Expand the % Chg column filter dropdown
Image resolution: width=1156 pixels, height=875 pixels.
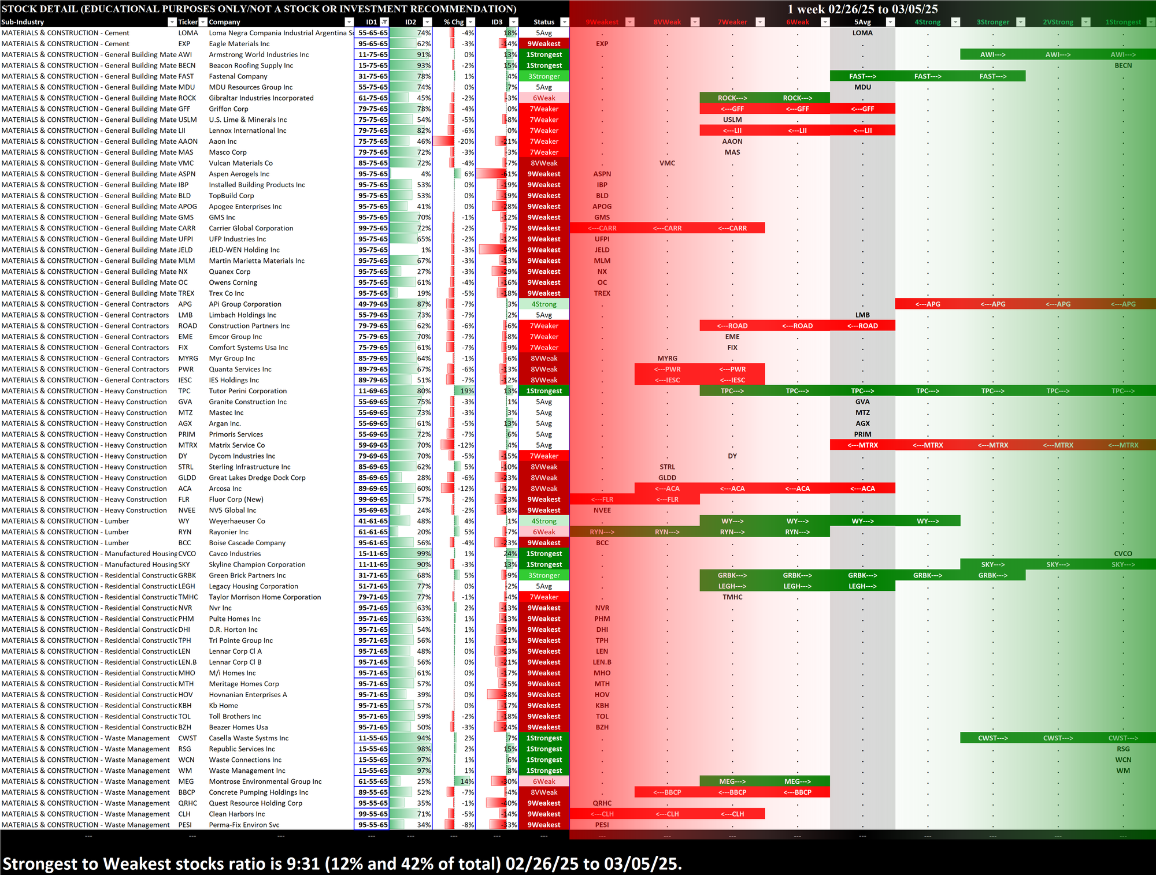pos(470,22)
